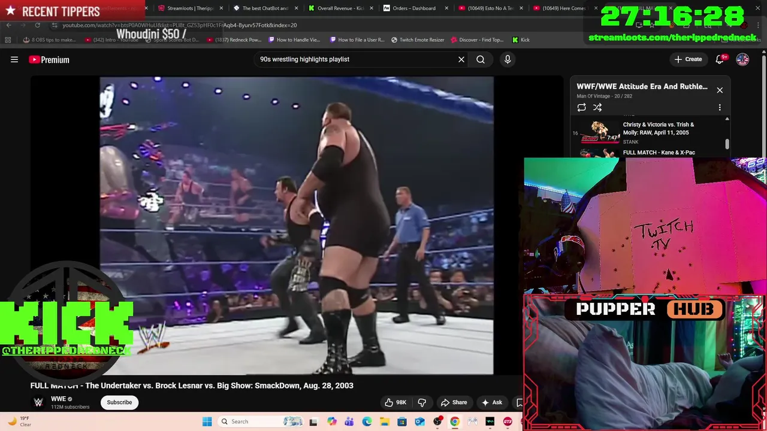Open How to File a User R... bookmark
This screenshot has height=431, width=767.
tap(357, 40)
